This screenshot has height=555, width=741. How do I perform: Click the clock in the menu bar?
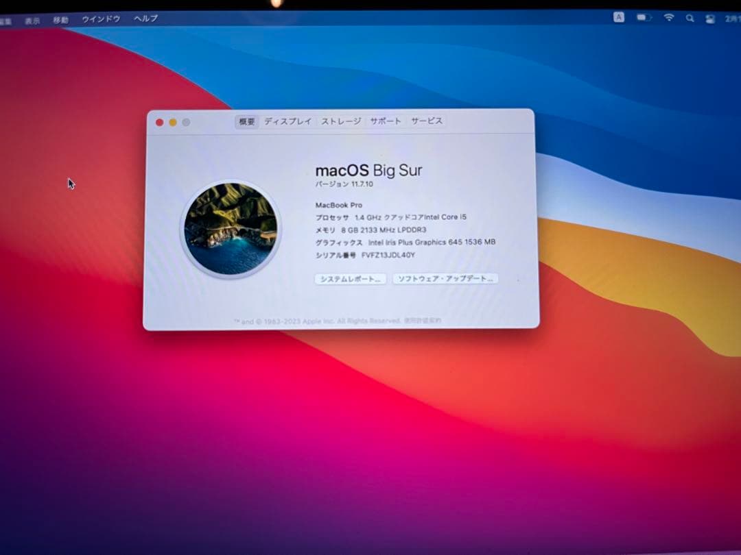click(735, 18)
